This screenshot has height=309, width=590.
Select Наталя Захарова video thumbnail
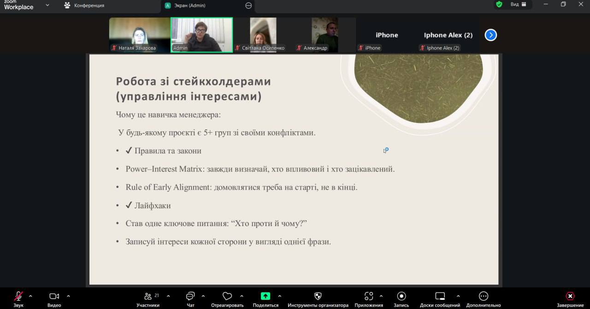click(x=139, y=35)
